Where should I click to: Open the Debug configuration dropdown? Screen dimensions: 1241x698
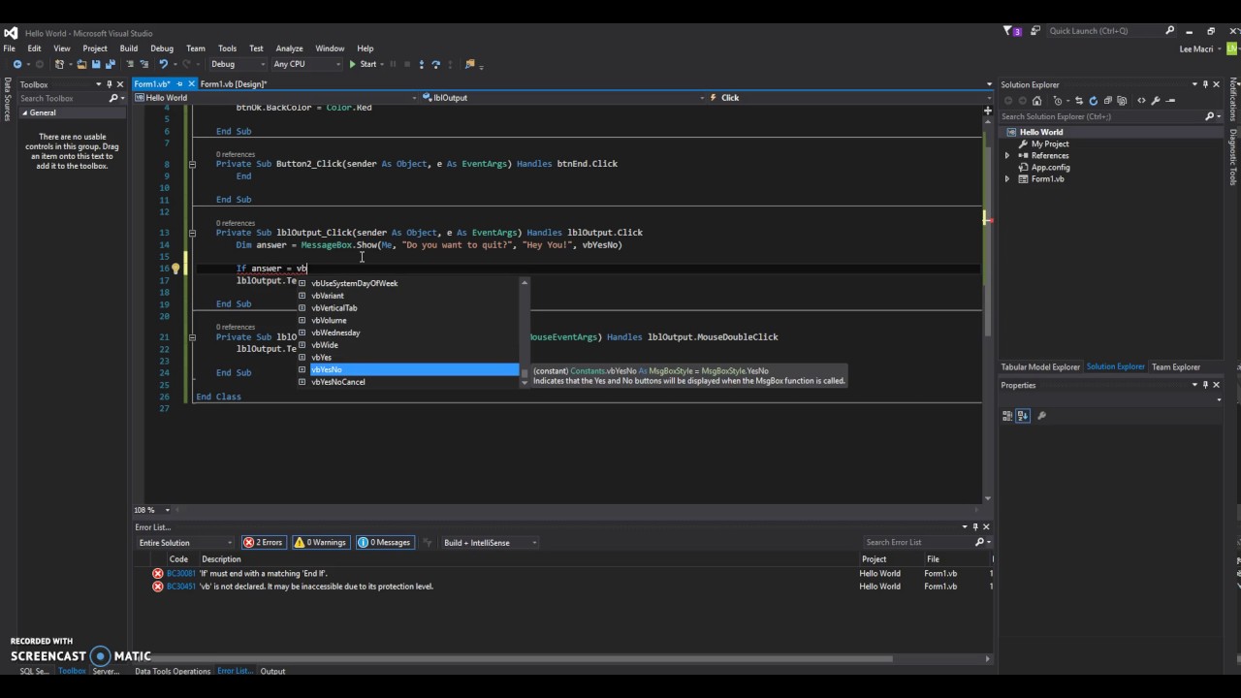[238, 64]
